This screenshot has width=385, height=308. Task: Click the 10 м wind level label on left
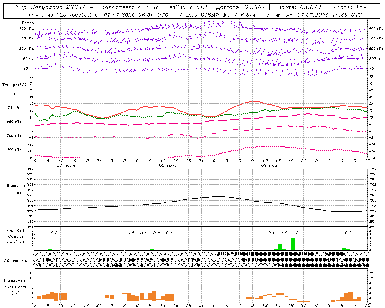[x=29, y=69]
